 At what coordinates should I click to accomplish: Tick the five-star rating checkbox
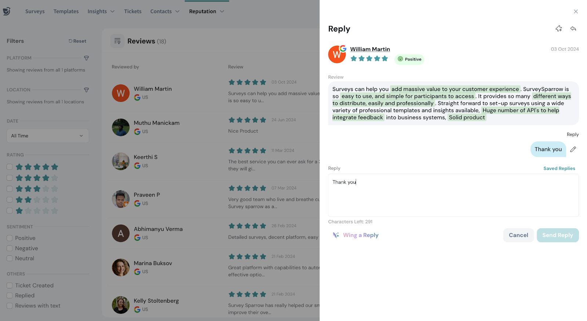click(10, 167)
